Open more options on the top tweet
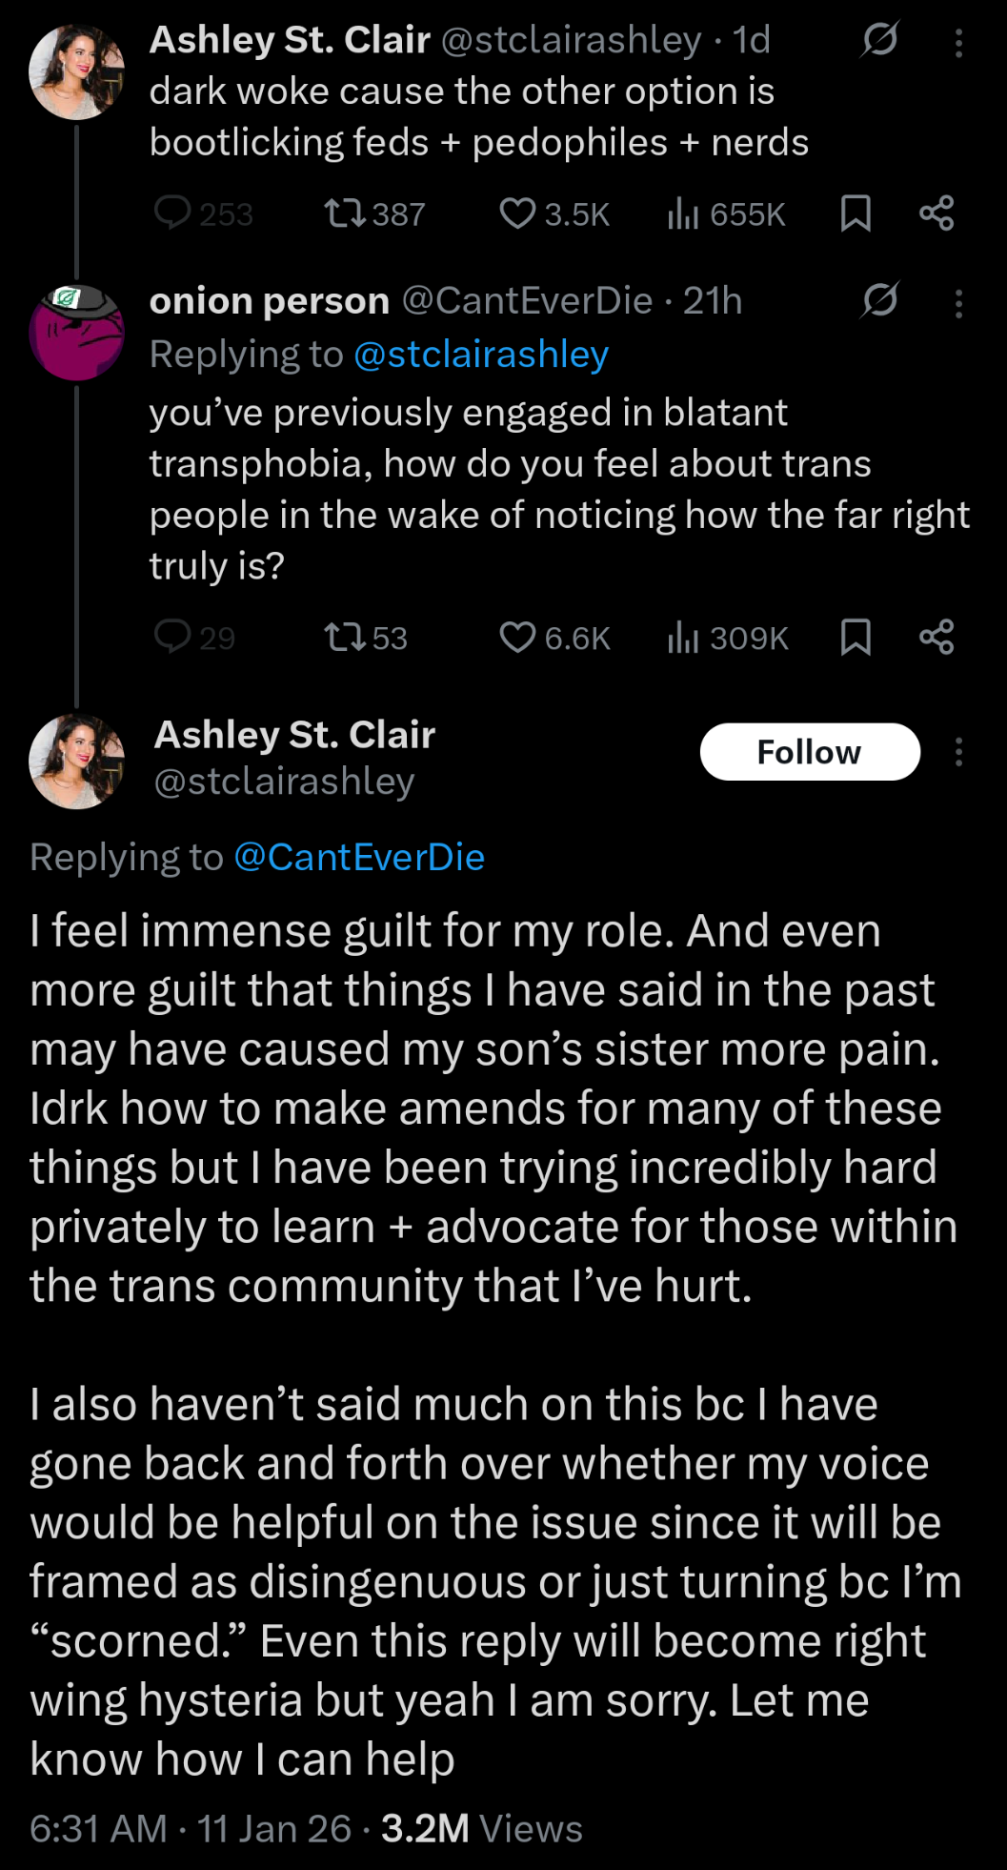Image resolution: width=1007 pixels, height=1870 pixels. click(958, 43)
